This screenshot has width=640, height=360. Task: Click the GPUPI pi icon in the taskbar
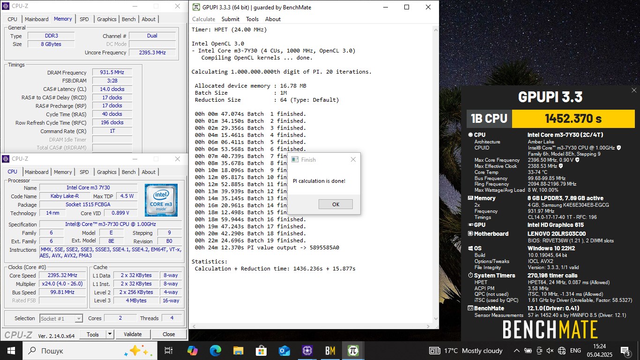[353, 350]
